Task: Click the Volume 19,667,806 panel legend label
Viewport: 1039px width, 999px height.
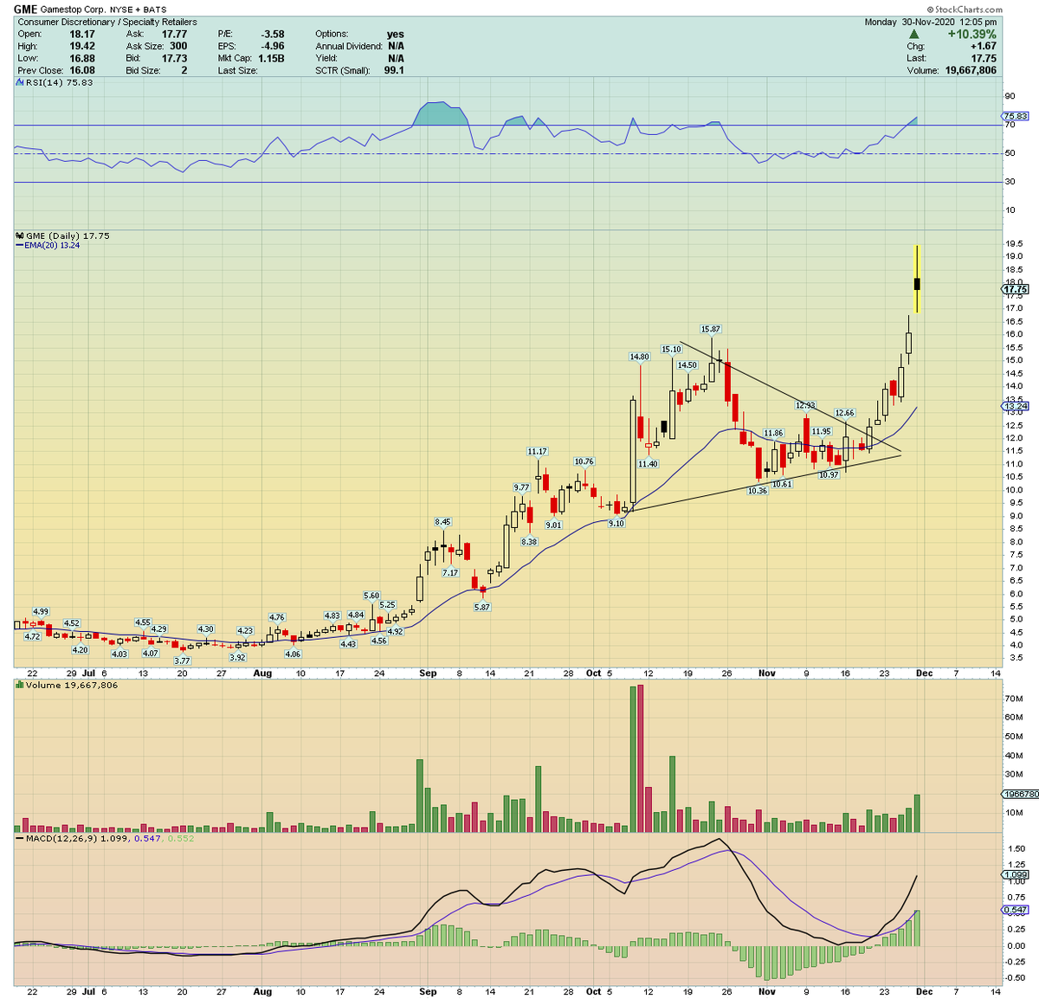Action: click(x=72, y=685)
